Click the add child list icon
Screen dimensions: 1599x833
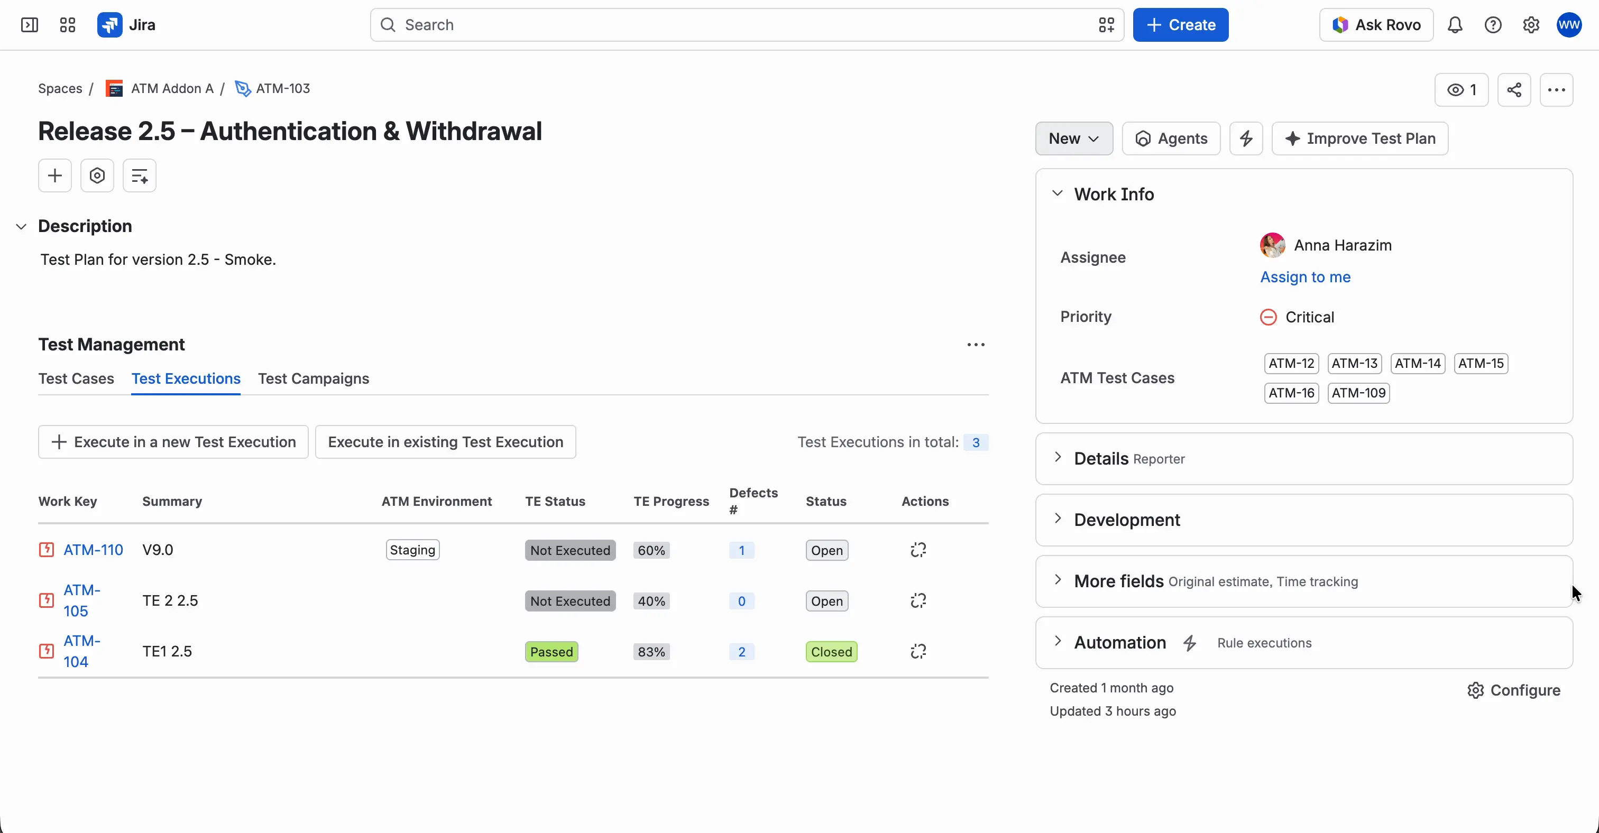point(139,175)
